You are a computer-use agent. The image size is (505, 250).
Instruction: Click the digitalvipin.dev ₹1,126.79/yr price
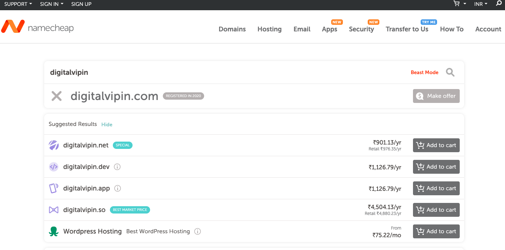[385, 168]
